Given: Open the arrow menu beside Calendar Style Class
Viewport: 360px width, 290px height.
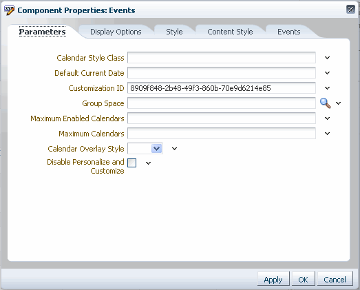Looking at the screenshot, I should point(327,58).
